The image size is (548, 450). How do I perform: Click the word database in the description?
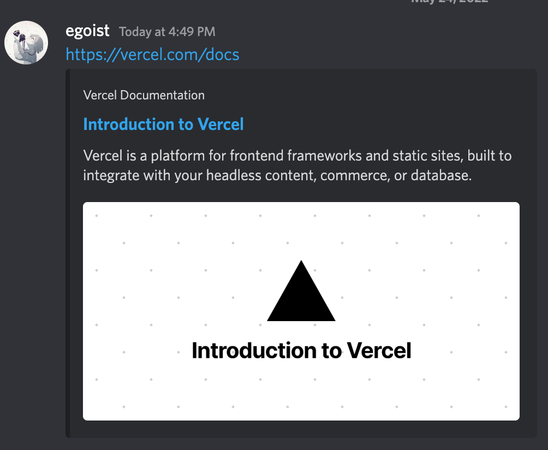(x=441, y=175)
